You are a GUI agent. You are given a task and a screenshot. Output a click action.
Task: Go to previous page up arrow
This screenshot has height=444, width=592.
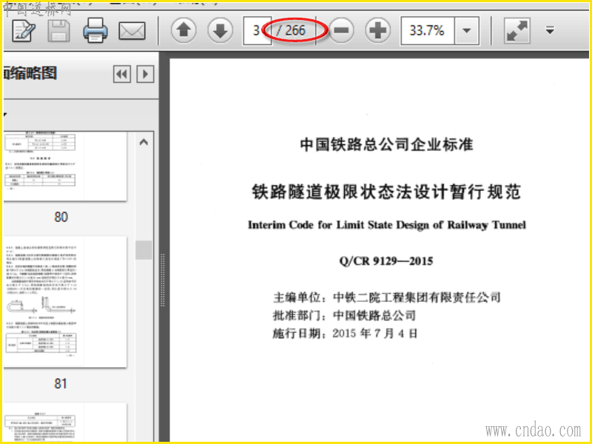(184, 30)
